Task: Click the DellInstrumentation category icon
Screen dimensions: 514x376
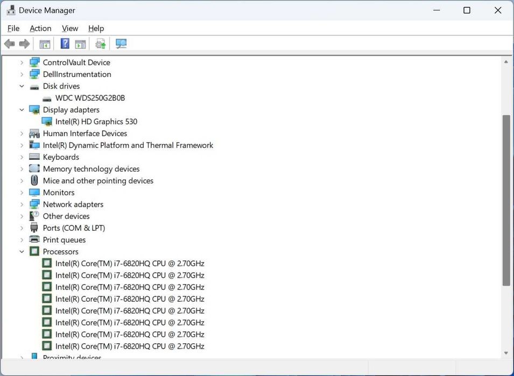Action: pyautogui.click(x=34, y=74)
